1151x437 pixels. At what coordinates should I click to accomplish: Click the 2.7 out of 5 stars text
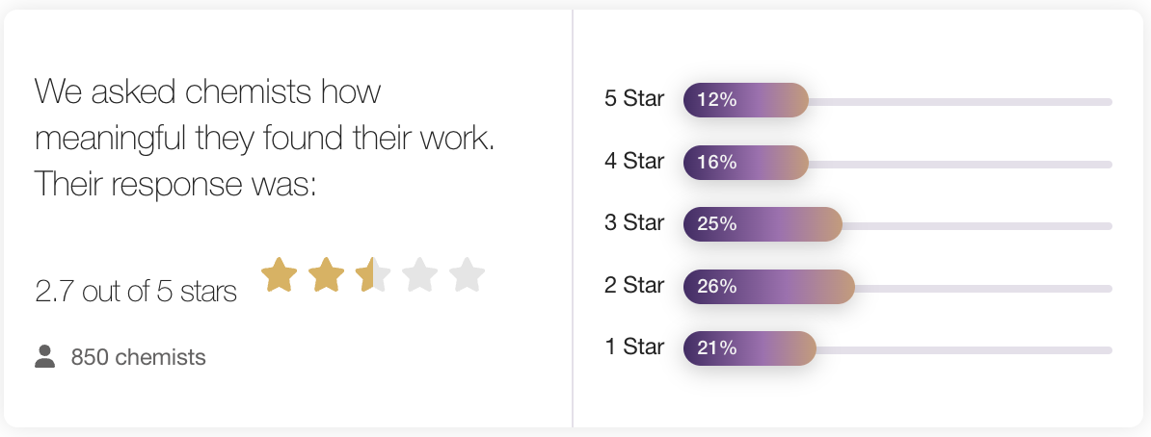tap(136, 291)
